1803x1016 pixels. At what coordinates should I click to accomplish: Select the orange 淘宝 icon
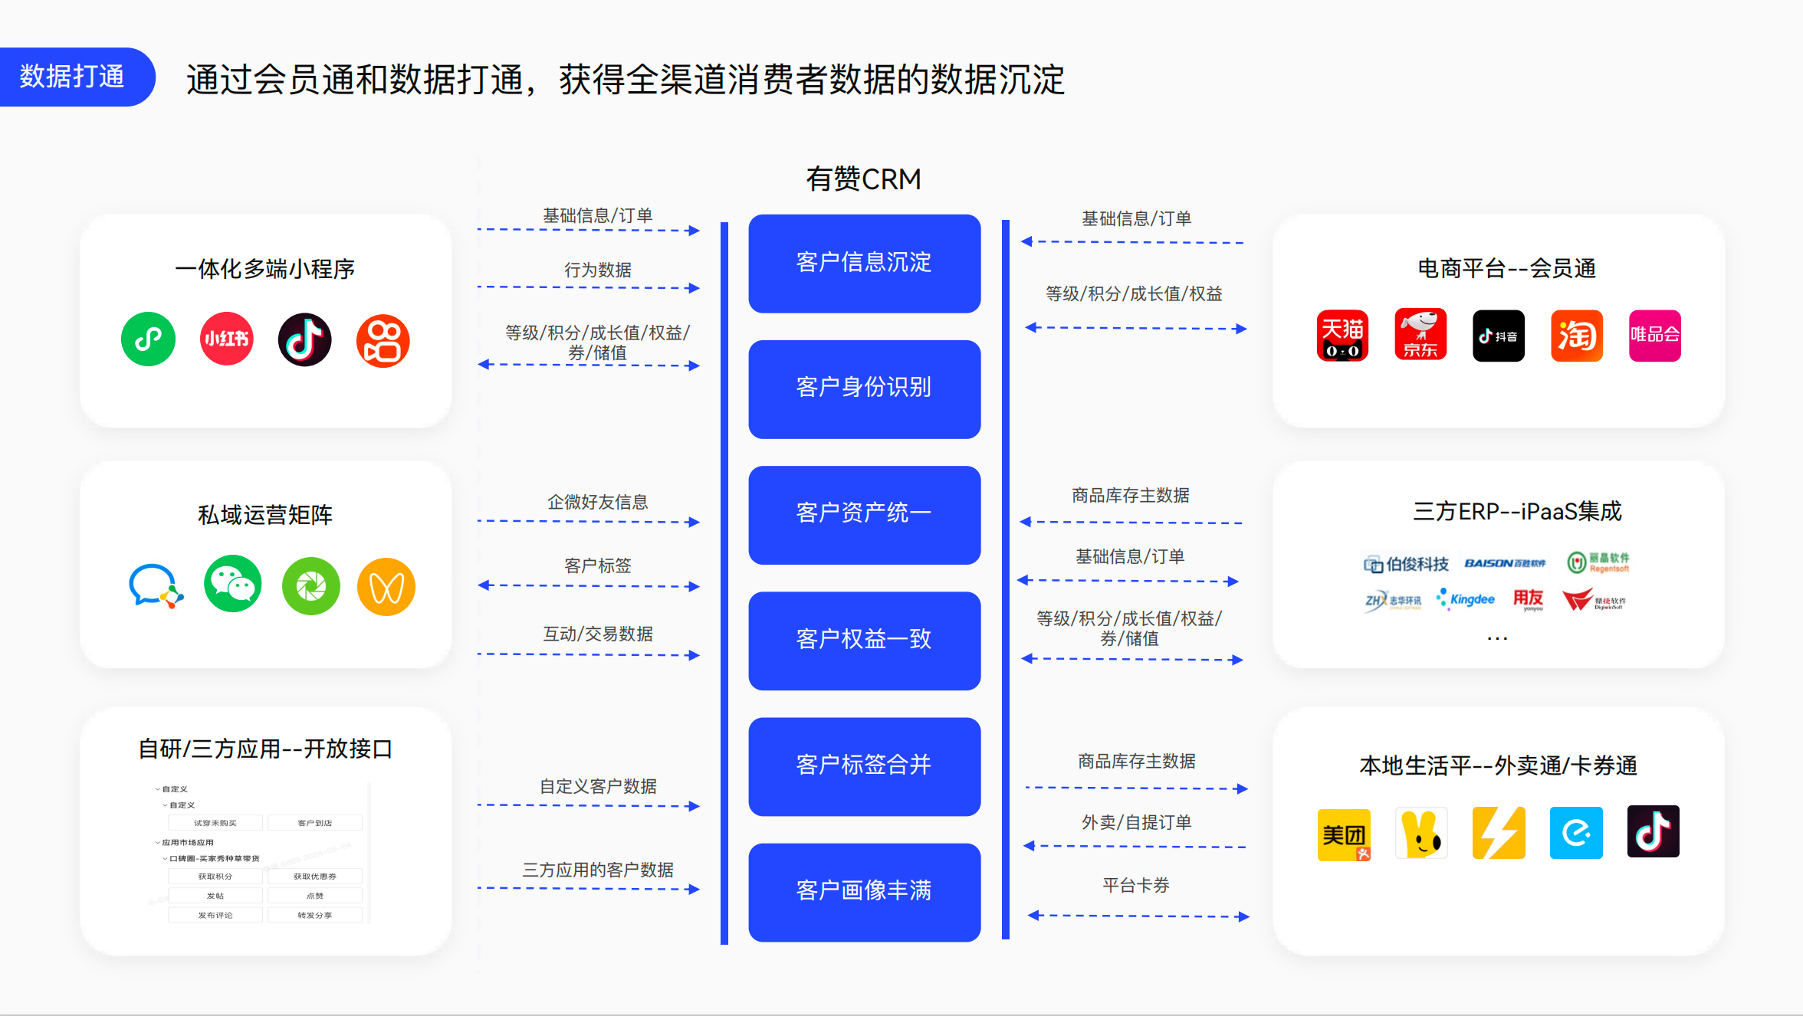coord(1576,335)
